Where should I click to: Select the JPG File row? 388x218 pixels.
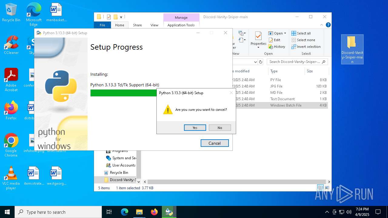280,86
